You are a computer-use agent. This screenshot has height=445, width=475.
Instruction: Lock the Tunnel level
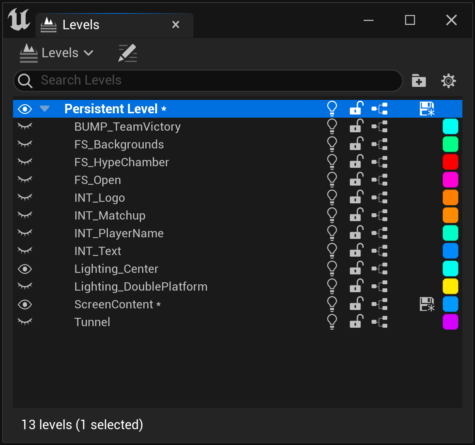[x=356, y=322]
